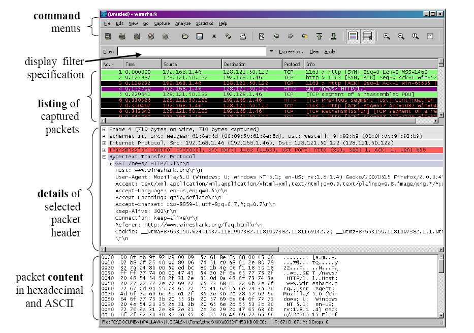The image size is (474, 333).
Task: Click the Expression... filter button
Action: pos(292,52)
